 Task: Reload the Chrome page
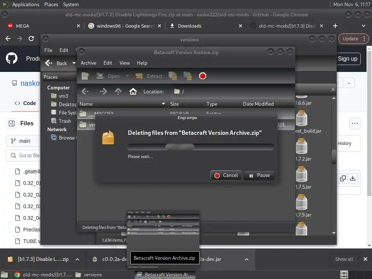click(x=31, y=39)
